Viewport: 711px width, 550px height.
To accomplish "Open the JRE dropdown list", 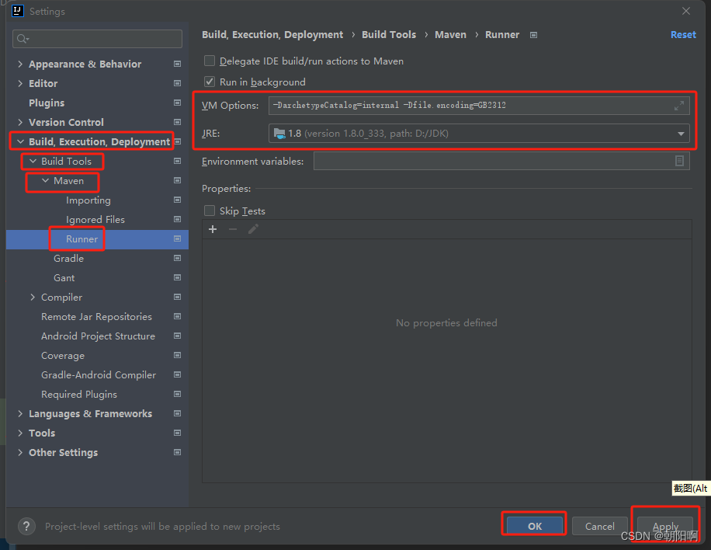I will tap(681, 133).
